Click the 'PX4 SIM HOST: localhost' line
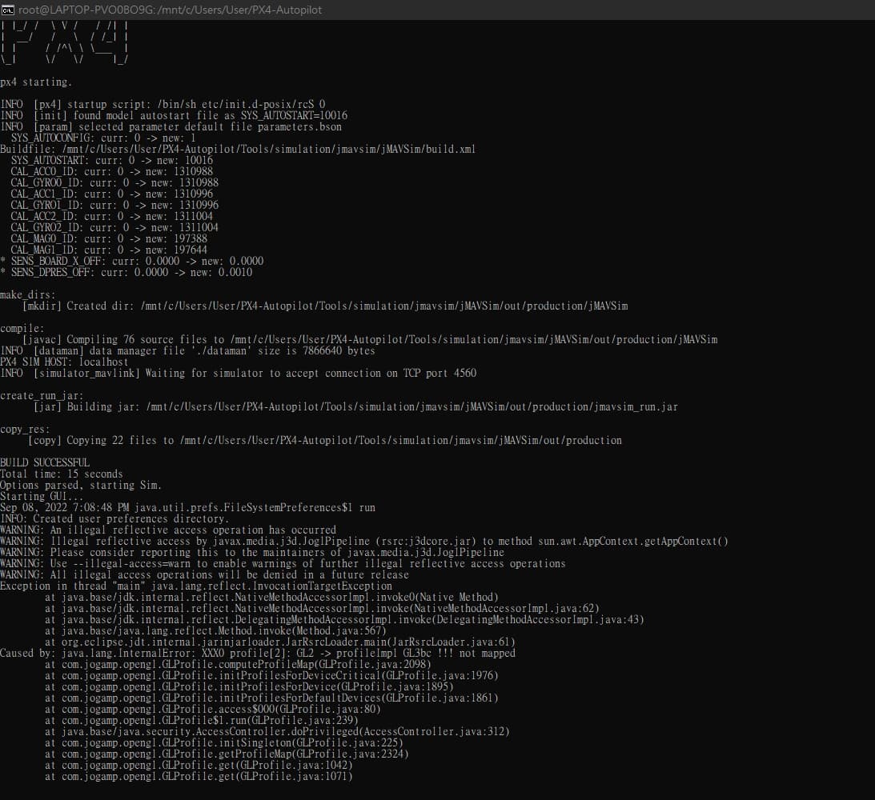The height and width of the screenshot is (800, 875). [64, 362]
